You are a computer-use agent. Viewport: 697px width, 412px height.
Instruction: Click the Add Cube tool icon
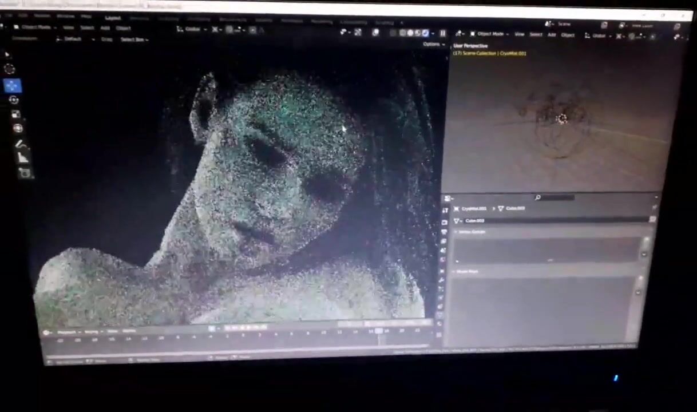[x=25, y=172]
